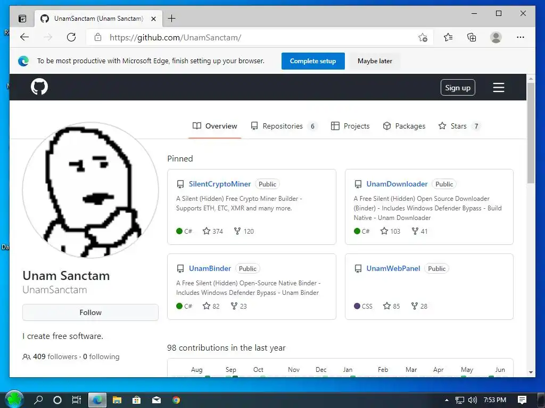Show hidden system tray icons
The width and height of the screenshot is (545, 408).
(x=447, y=400)
